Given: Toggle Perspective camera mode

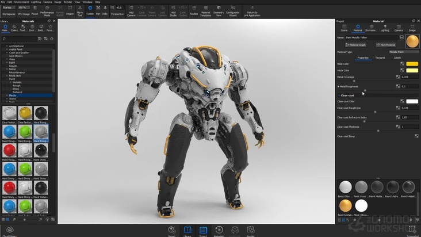Looking at the screenshot, I should point(117,10).
